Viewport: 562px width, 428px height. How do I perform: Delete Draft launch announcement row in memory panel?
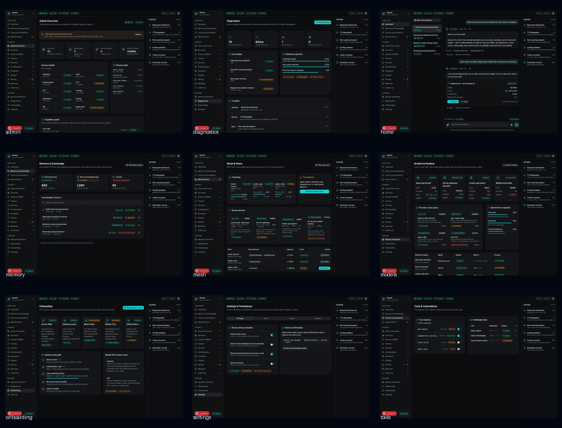(139, 210)
